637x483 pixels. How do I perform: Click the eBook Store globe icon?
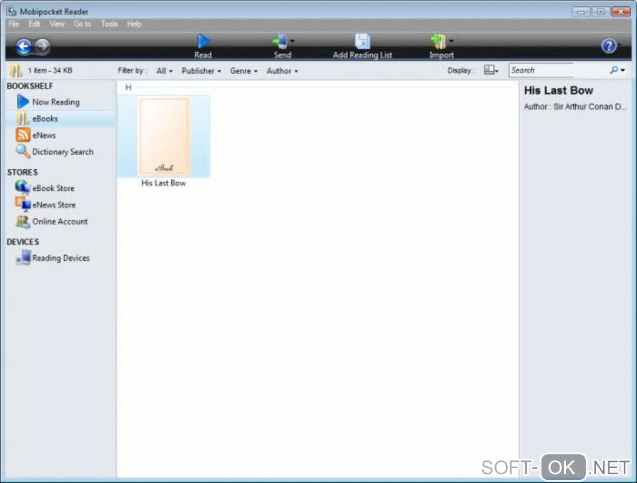click(22, 187)
